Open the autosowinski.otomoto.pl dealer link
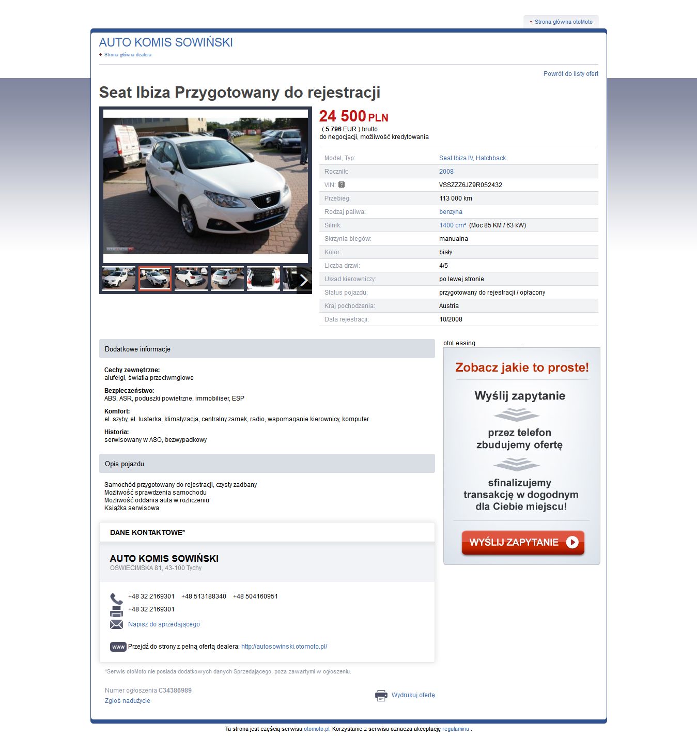Screen dimensions: 697x752 click(284, 647)
